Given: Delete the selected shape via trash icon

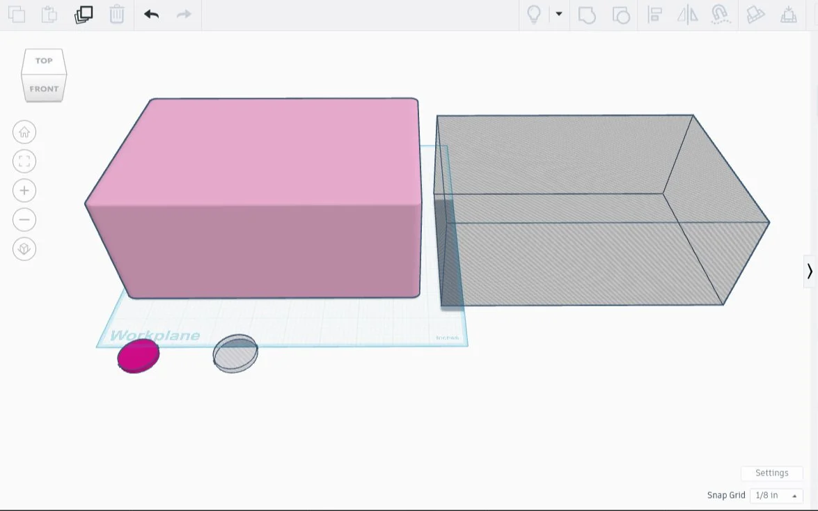Looking at the screenshot, I should [x=117, y=14].
